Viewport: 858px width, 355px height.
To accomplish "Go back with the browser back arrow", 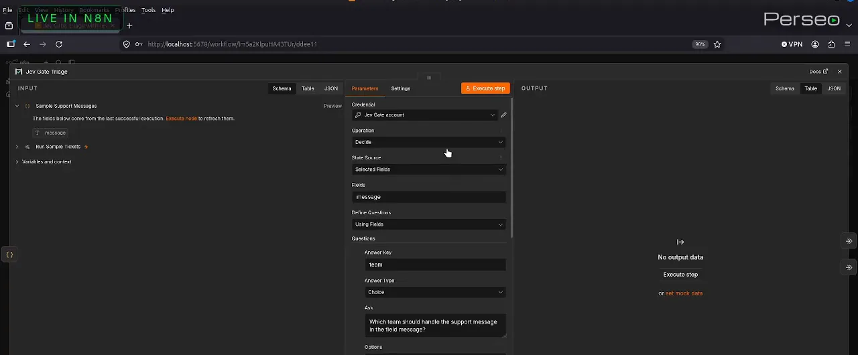I will point(27,44).
